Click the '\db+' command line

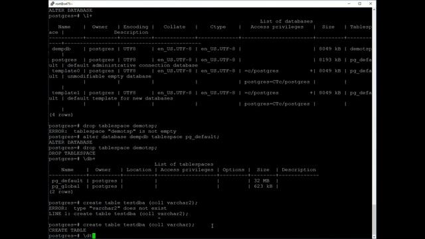[89, 159]
